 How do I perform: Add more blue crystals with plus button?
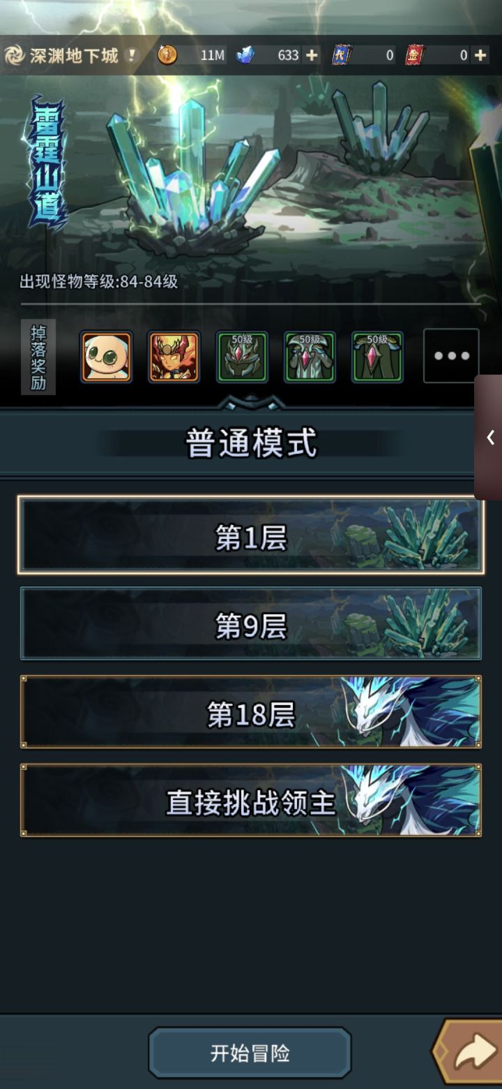(311, 55)
